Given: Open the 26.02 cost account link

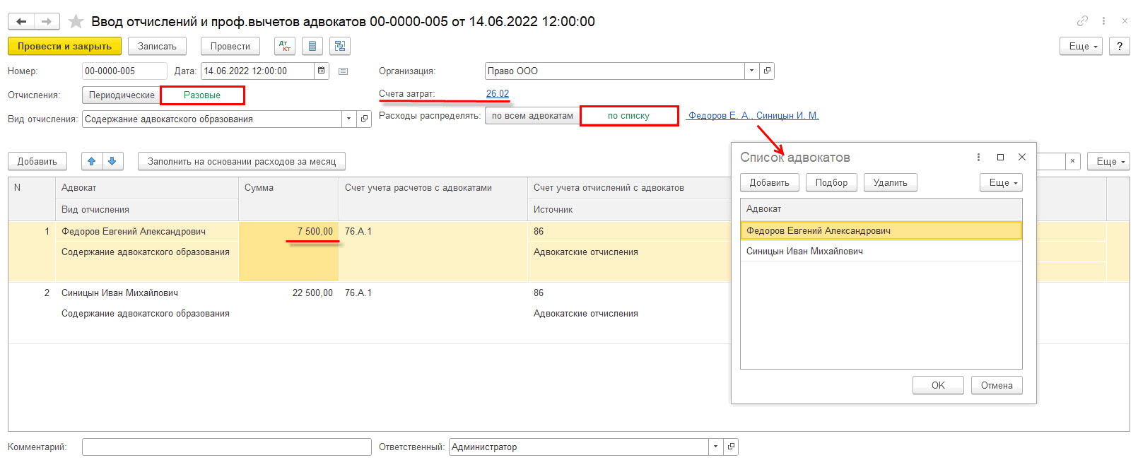Looking at the screenshot, I should click(497, 94).
